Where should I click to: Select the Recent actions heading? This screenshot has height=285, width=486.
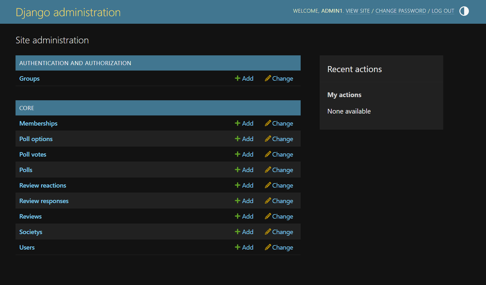[x=355, y=69]
